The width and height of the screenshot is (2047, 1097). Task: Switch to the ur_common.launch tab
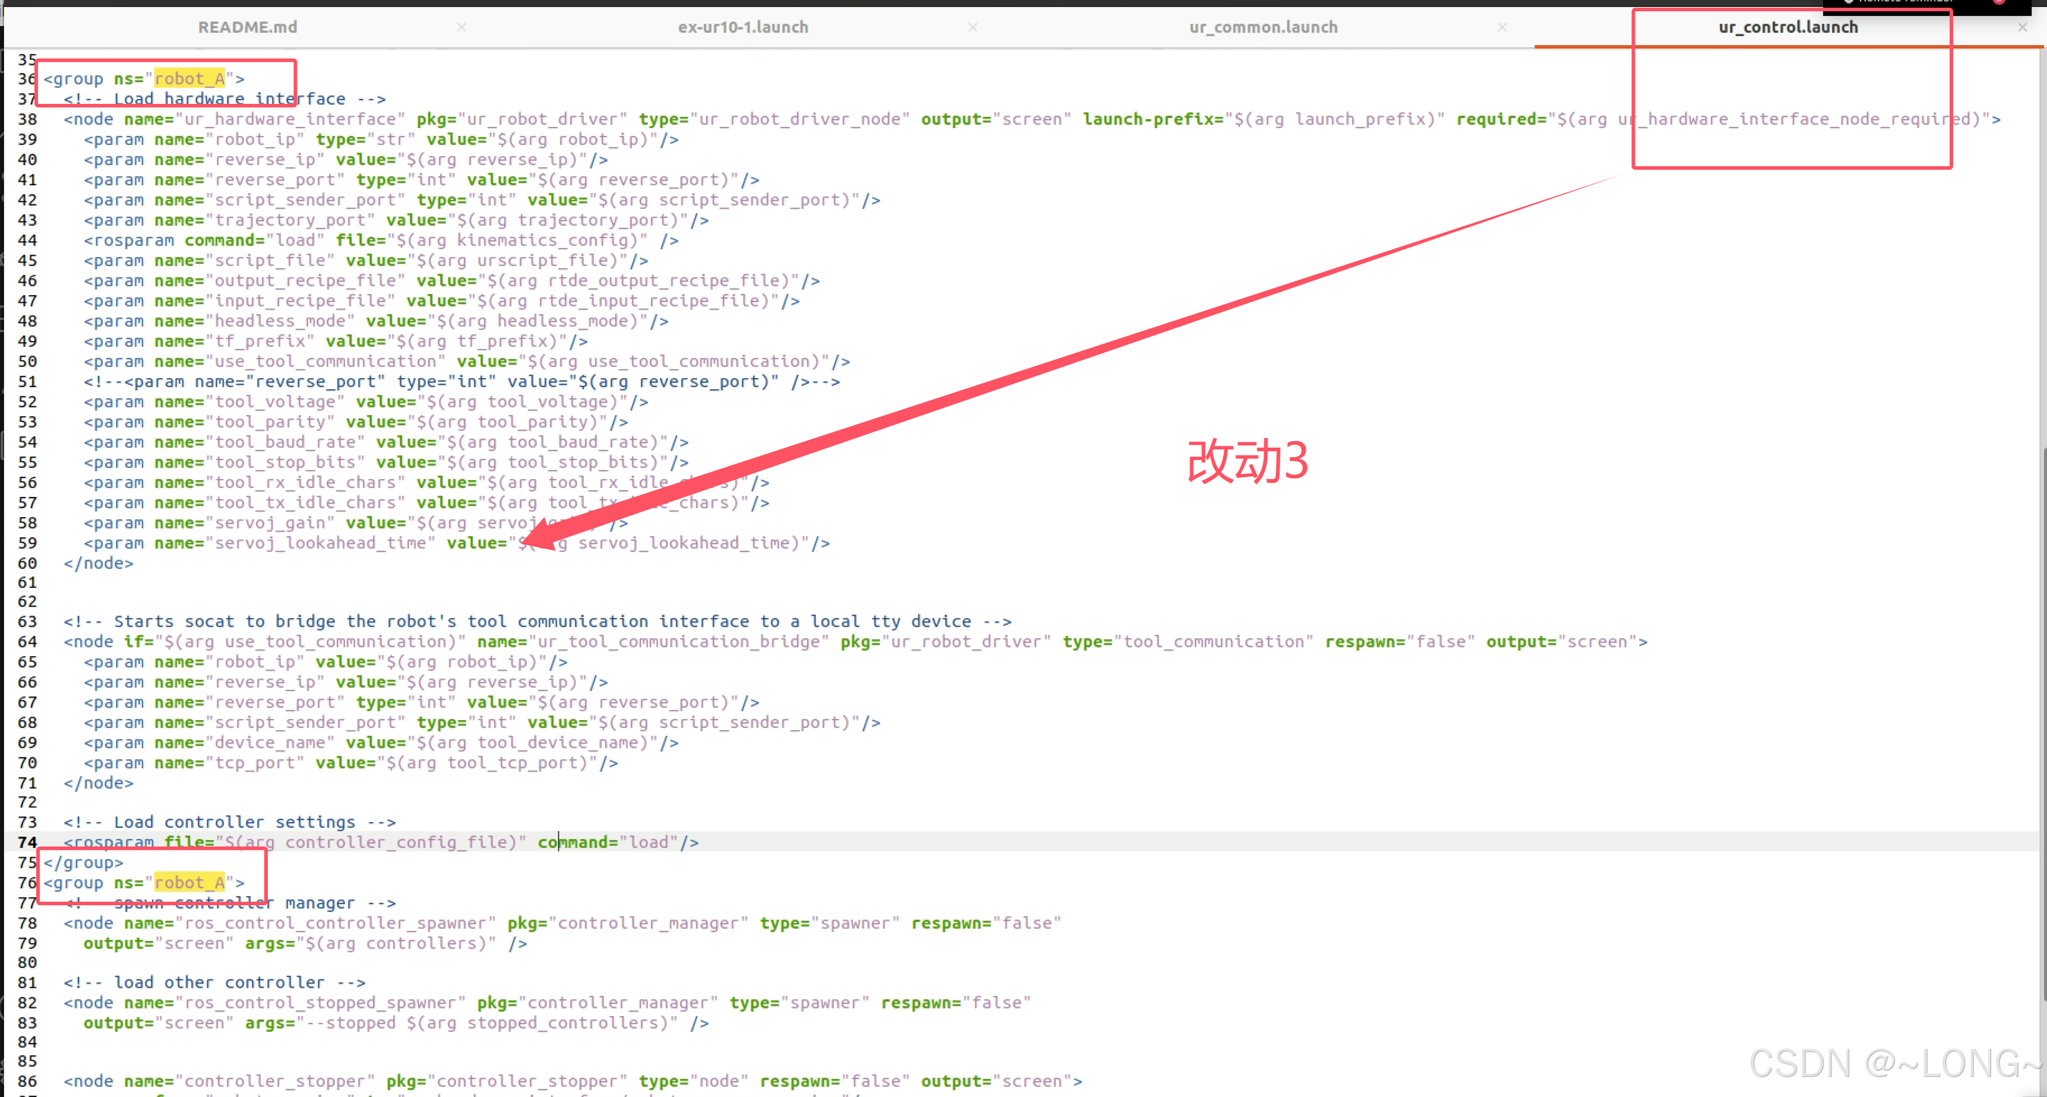[x=1263, y=27]
